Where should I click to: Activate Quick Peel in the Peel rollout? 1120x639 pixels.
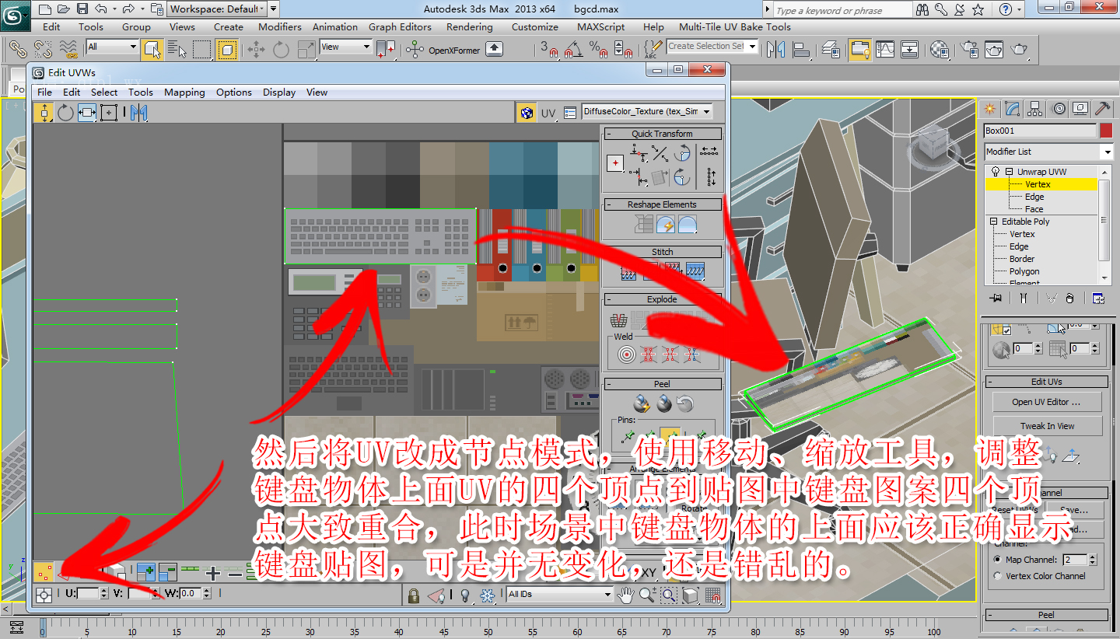pos(640,404)
